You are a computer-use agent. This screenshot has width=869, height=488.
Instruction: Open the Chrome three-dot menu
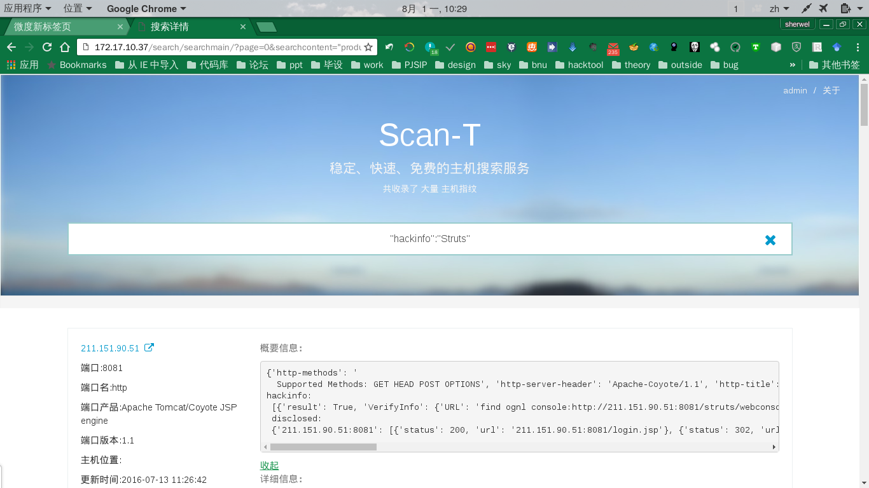coord(858,47)
